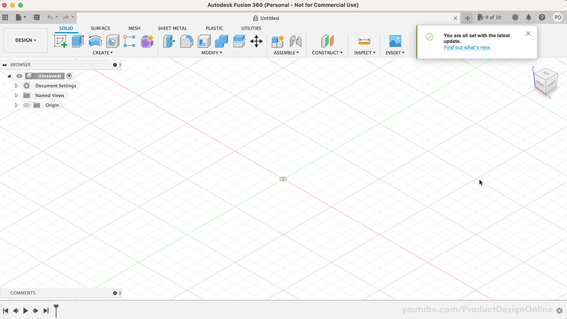
Task: Expand the Document Settings node
Action: point(16,86)
